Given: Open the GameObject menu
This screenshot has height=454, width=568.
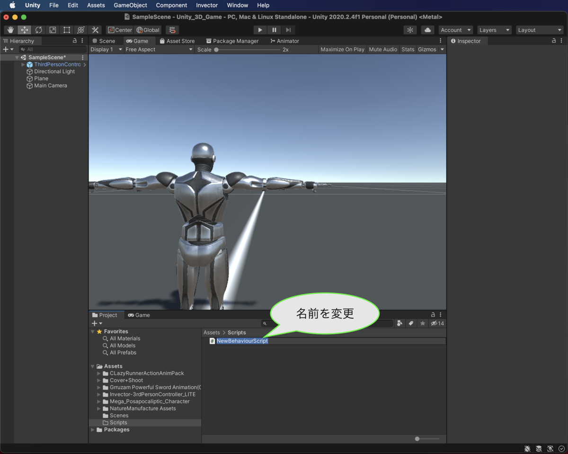Looking at the screenshot, I should coord(130,5).
